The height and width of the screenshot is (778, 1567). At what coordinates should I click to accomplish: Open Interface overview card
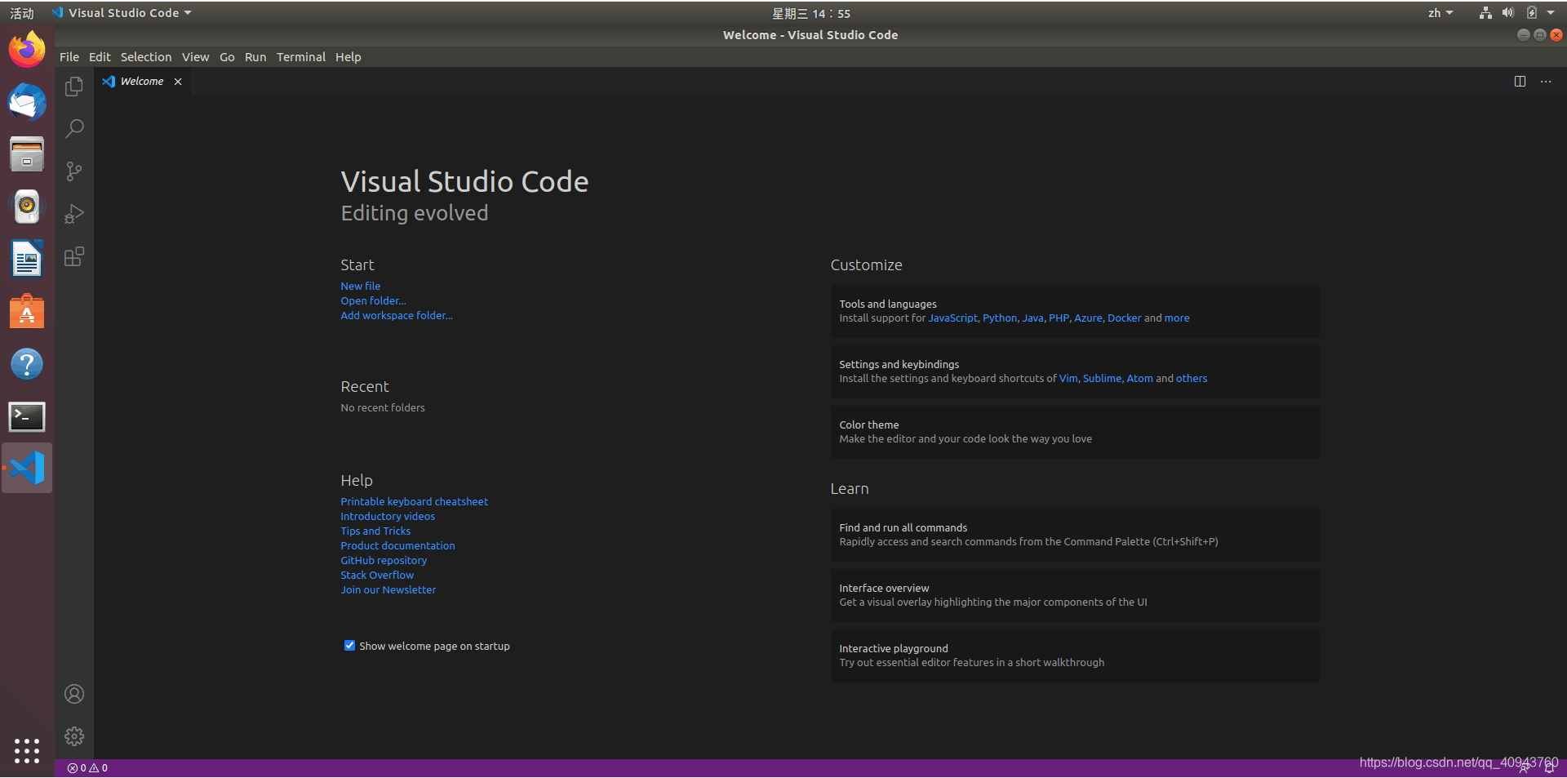1075,595
